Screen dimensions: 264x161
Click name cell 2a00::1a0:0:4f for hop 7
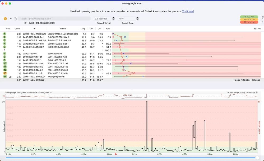(55, 54)
